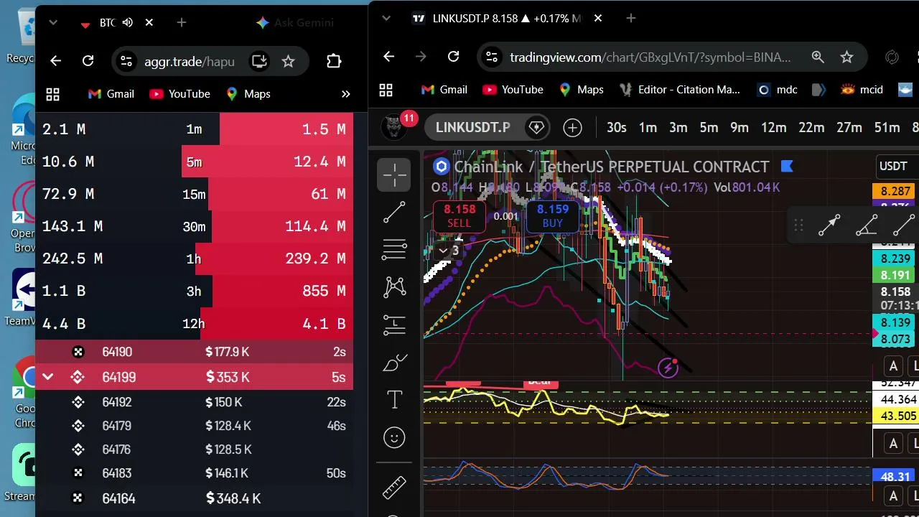The width and height of the screenshot is (919, 517).
Task: Open Gmail bookmark in TradingView window
Action: (445, 90)
